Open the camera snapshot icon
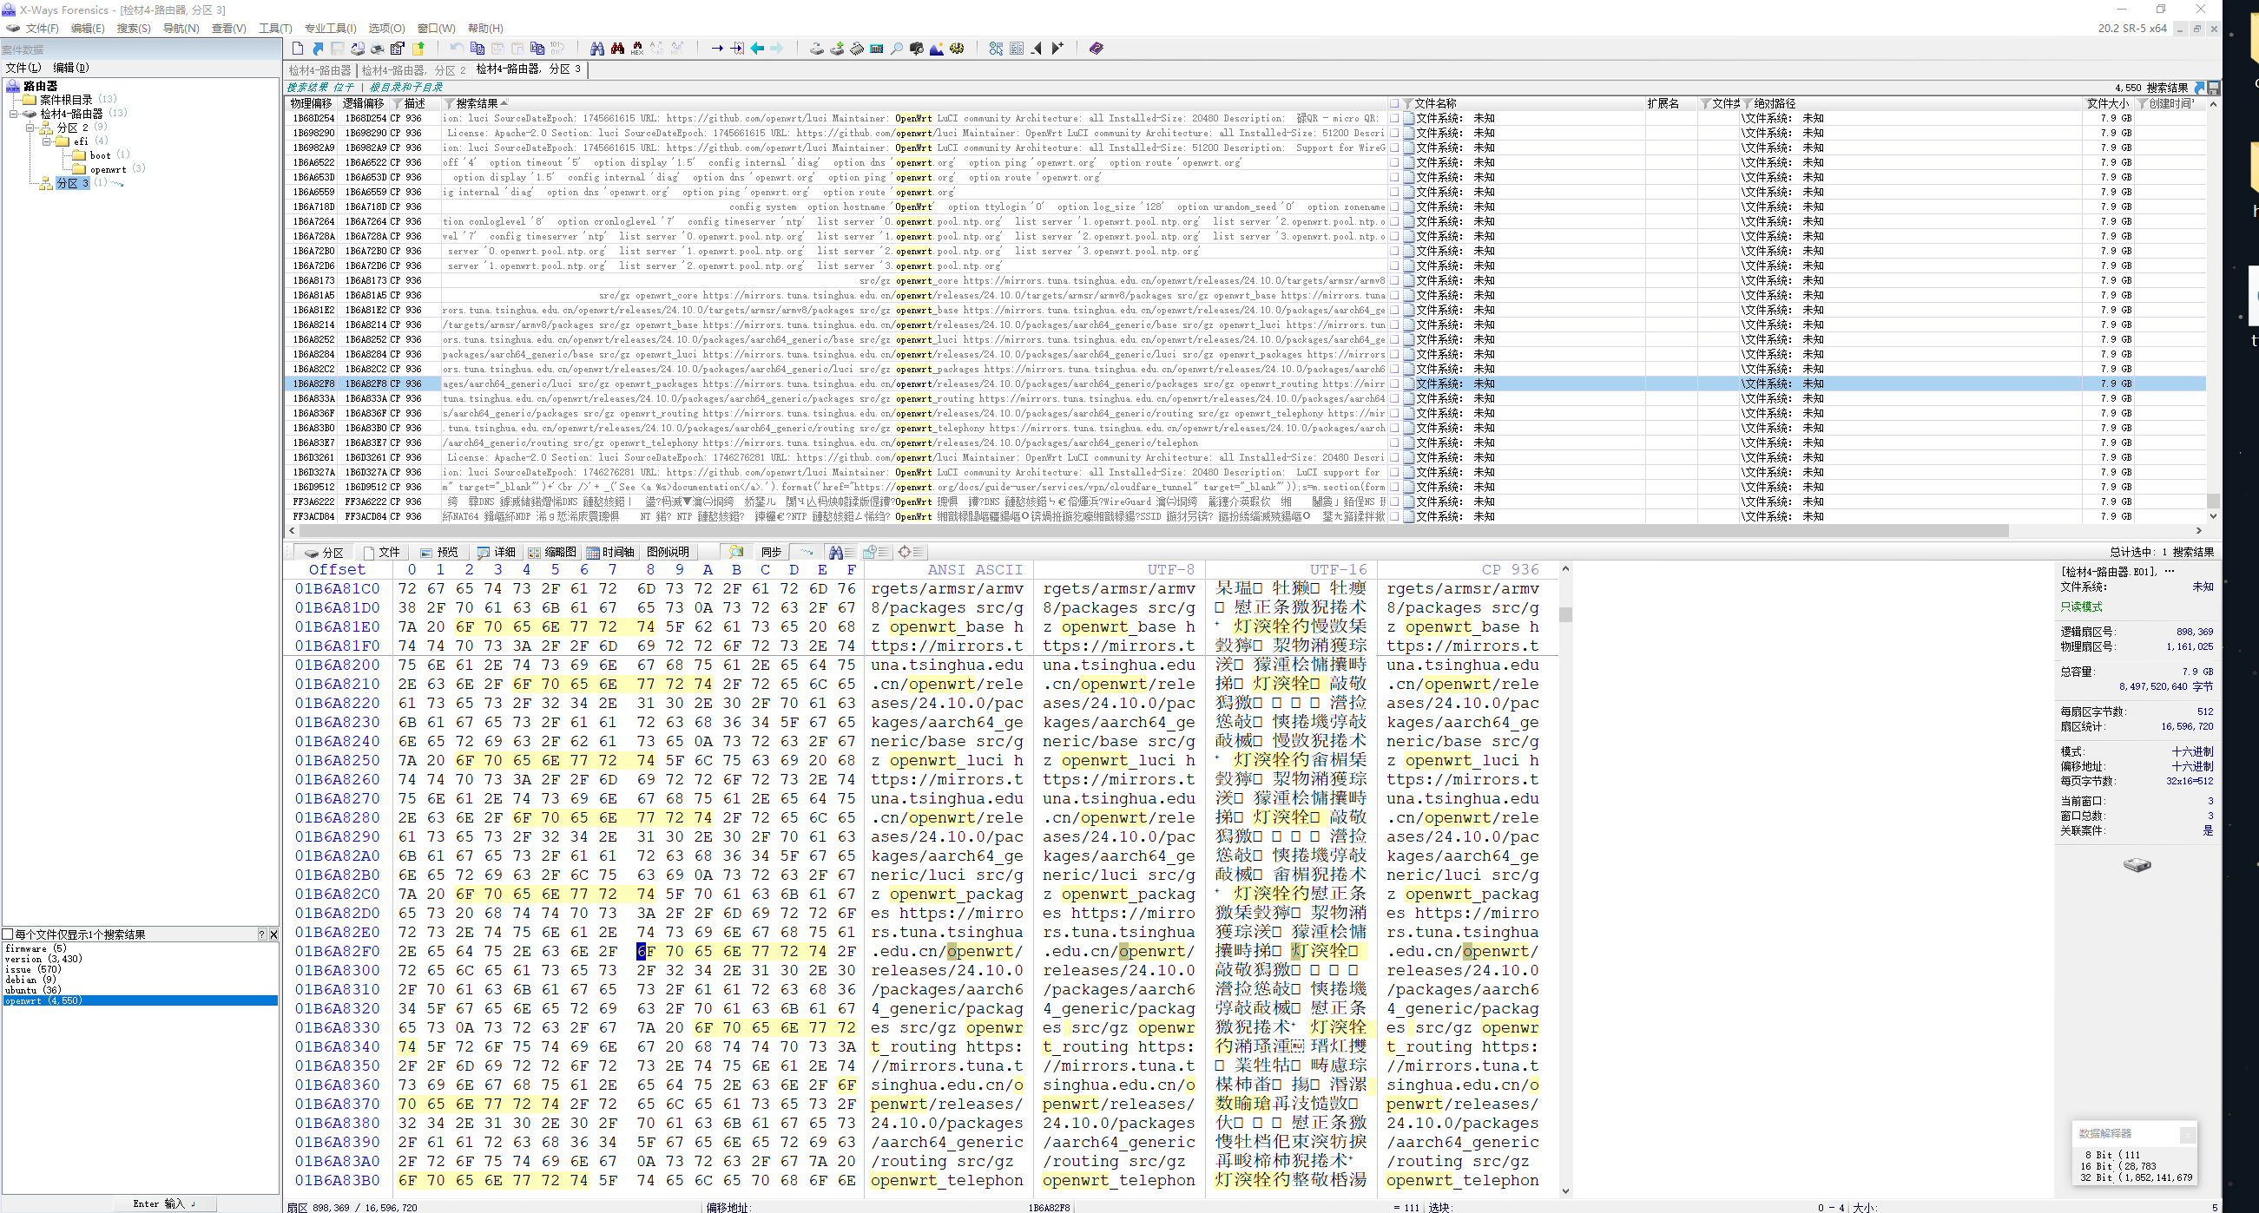The width and height of the screenshot is (2259, 1213). [918, 49]
